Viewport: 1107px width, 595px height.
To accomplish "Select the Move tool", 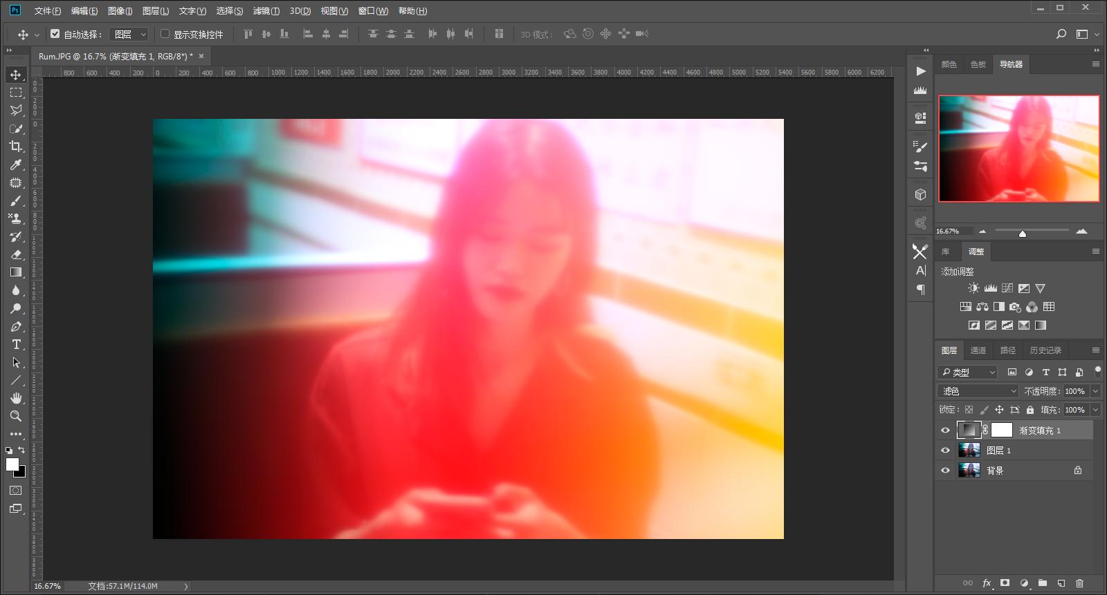I will pos(16,75).
